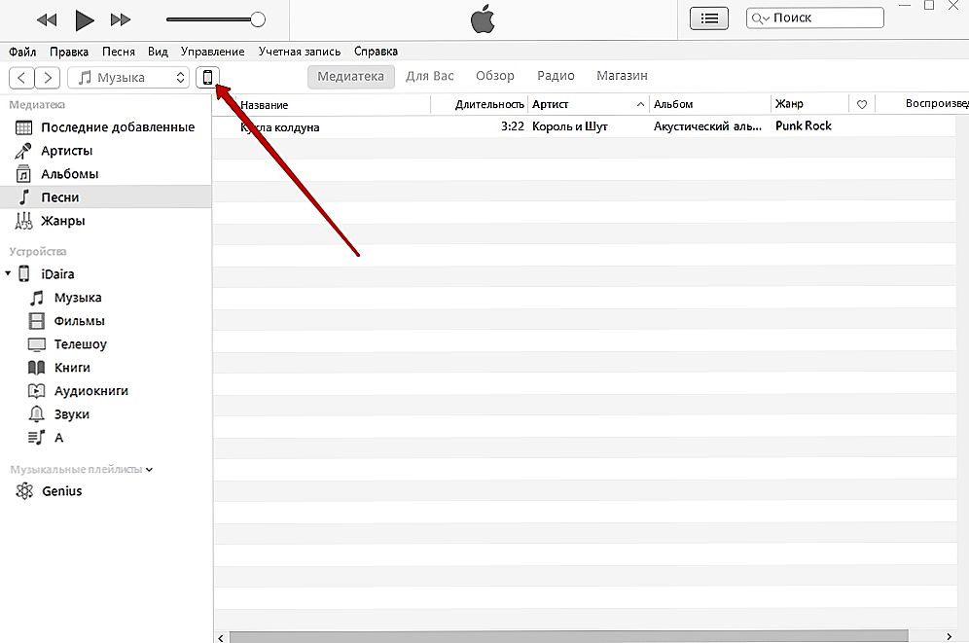Viewport: 969px width, 643px height.
Task: Click the back navigation arrow
Action: point(22,78)
